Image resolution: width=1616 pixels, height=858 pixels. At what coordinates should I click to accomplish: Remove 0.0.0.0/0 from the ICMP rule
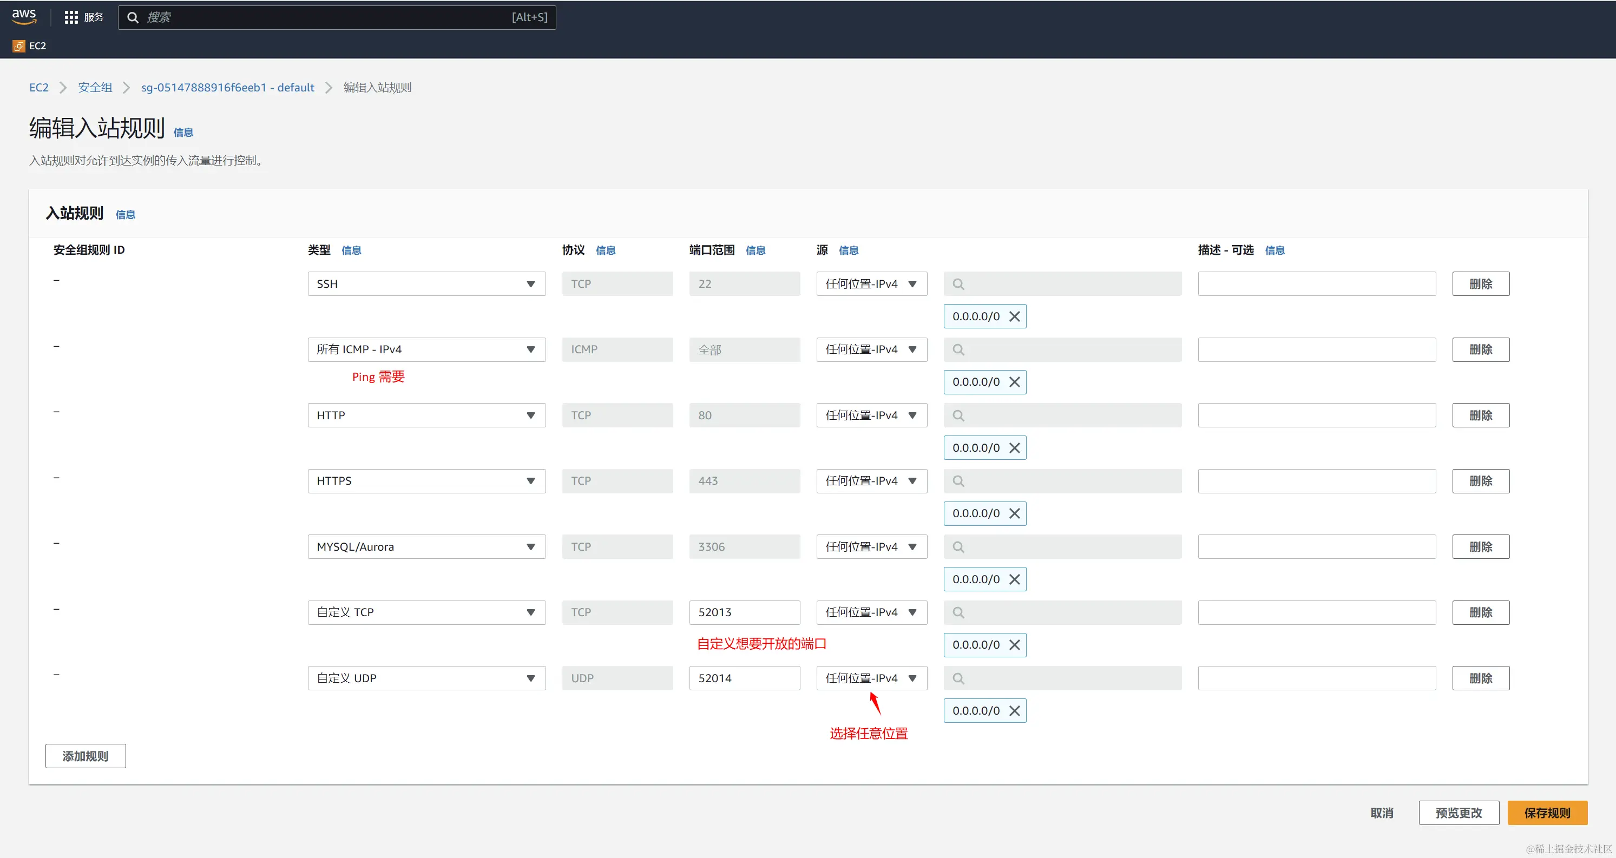(x=1014, y=382)
